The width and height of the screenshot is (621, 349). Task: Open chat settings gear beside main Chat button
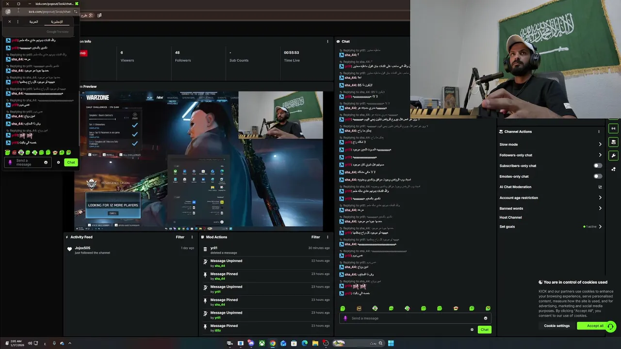[472, 330]
